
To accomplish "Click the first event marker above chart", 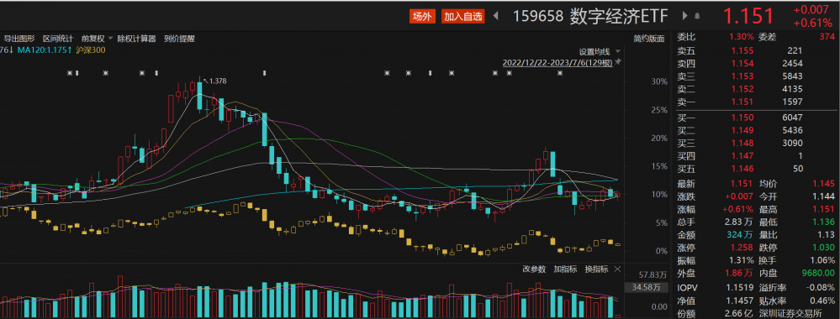I will tap(70, 73).
